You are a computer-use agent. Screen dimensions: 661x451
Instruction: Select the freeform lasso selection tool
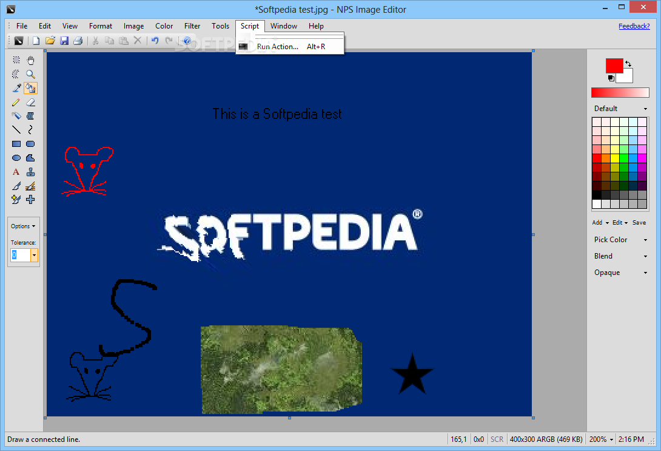point(16,74)
